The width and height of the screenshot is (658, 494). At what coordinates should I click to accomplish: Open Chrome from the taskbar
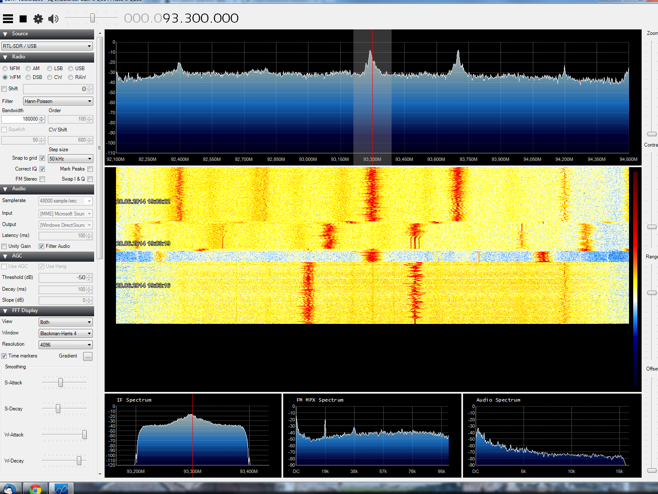click(36, 489)
